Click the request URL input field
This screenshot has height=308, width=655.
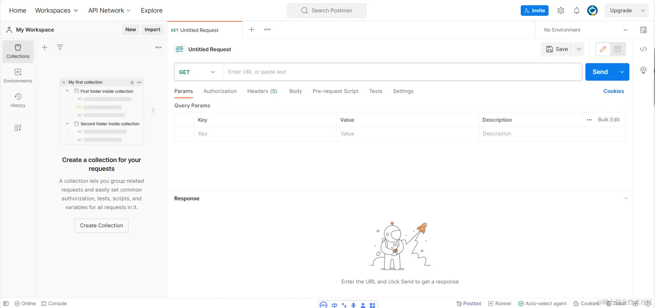[x=402, y=72]
